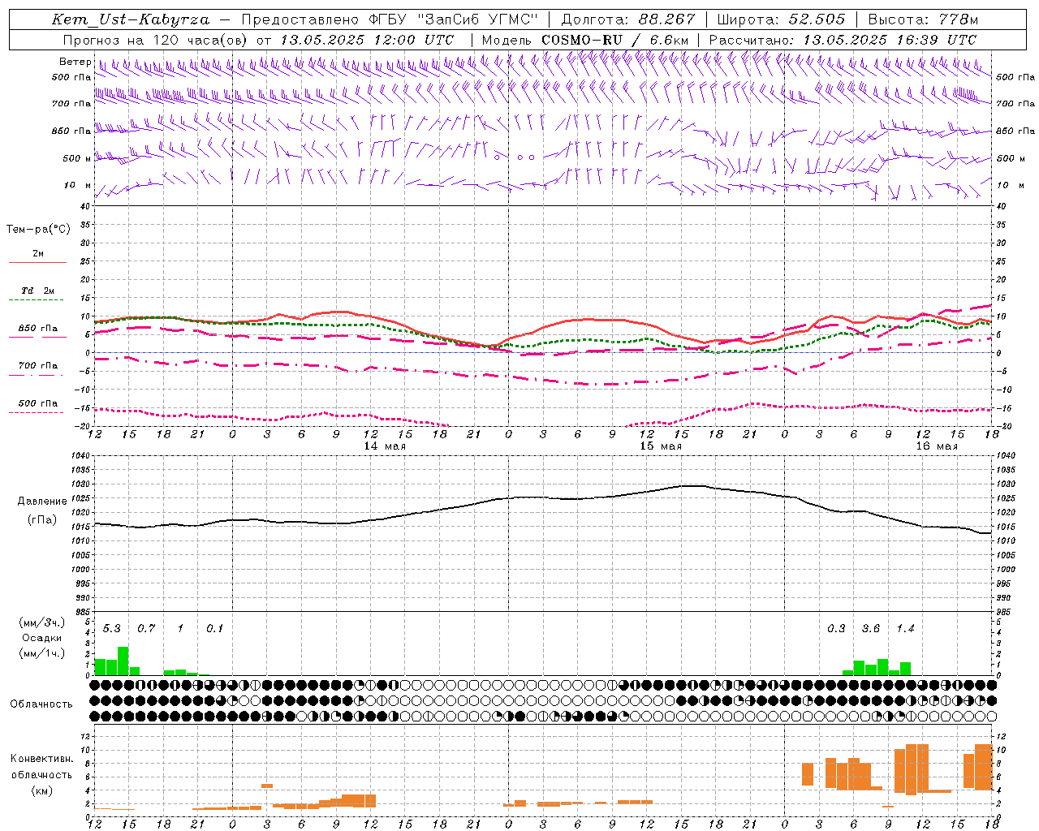Click the '(км)' unit under convective cloudiness
Screen dimensions: 1039x831
pyautogui.click(x=42, y=790)
